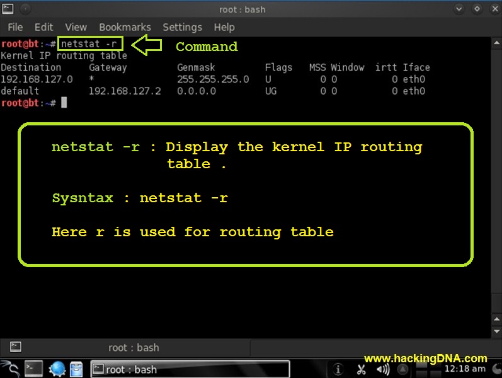Click the irtt column header
Screen dimensions: 502x378
coord(386,67)
